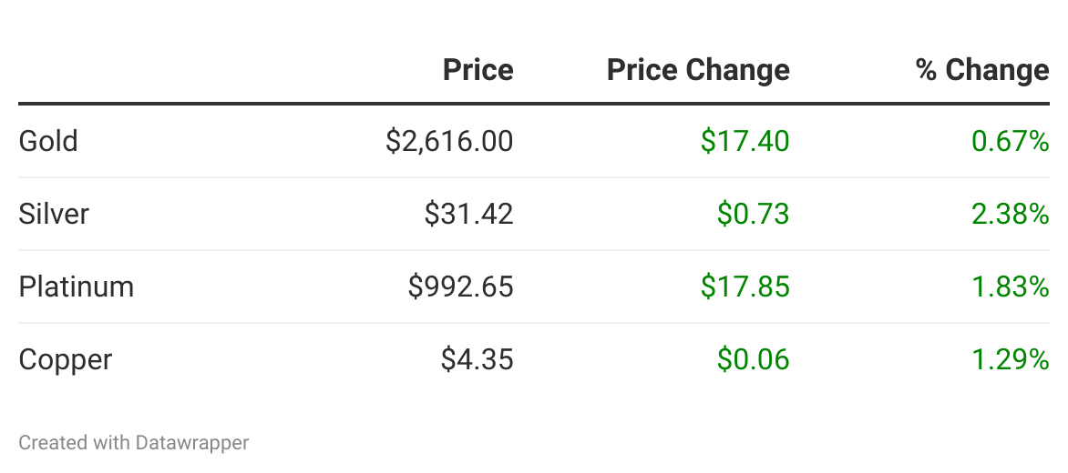Screen dimensions: 1068x473
Task: Open the Created with Datawrapper link
Action: coord(134,443)
